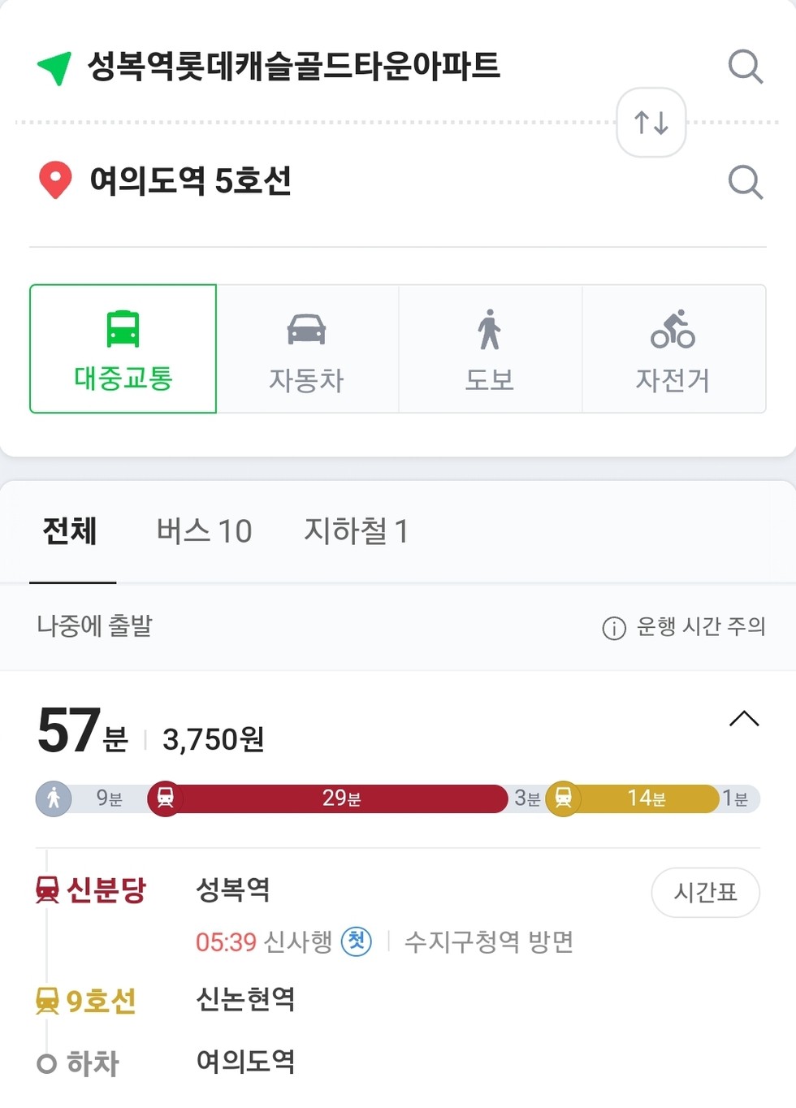Select 대중교통 transit mode
Image resolution: width=796 pixels, height=1108 pixels.
(x=123, y=348)
